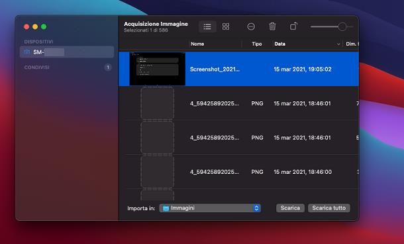
Task: Click camera icon beside SM- device
Action: [x=26, y=52]
